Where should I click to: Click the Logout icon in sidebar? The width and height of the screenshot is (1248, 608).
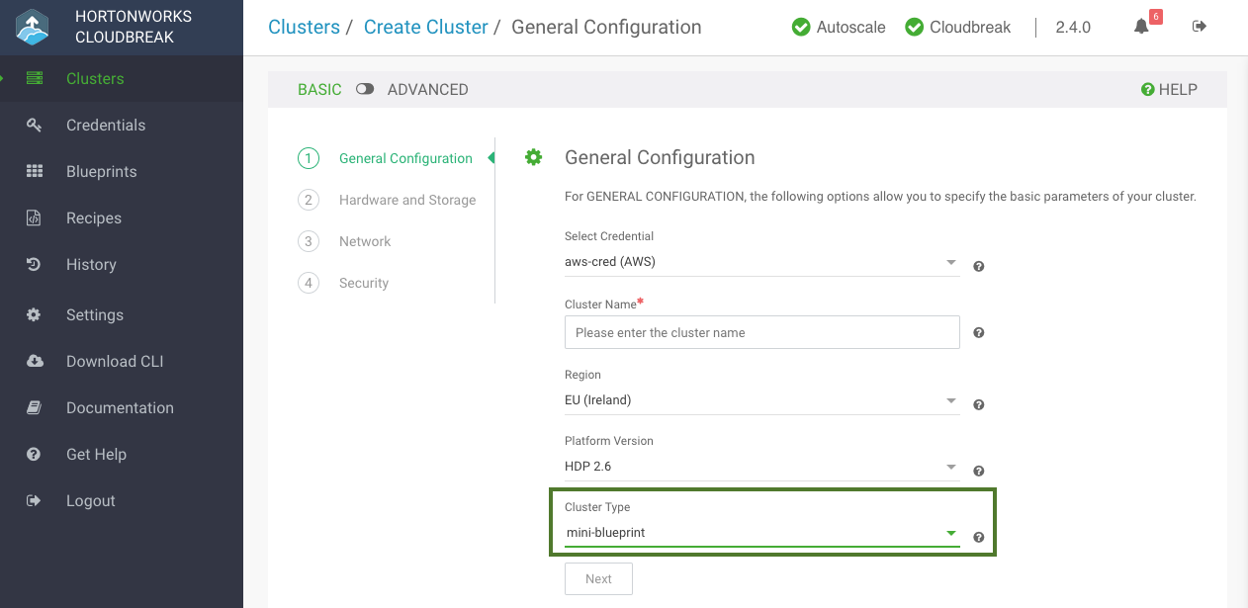[34, 500]
